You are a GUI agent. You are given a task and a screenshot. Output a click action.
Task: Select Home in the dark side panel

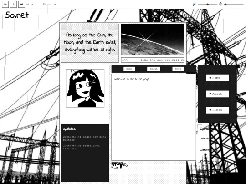point(217,78)
